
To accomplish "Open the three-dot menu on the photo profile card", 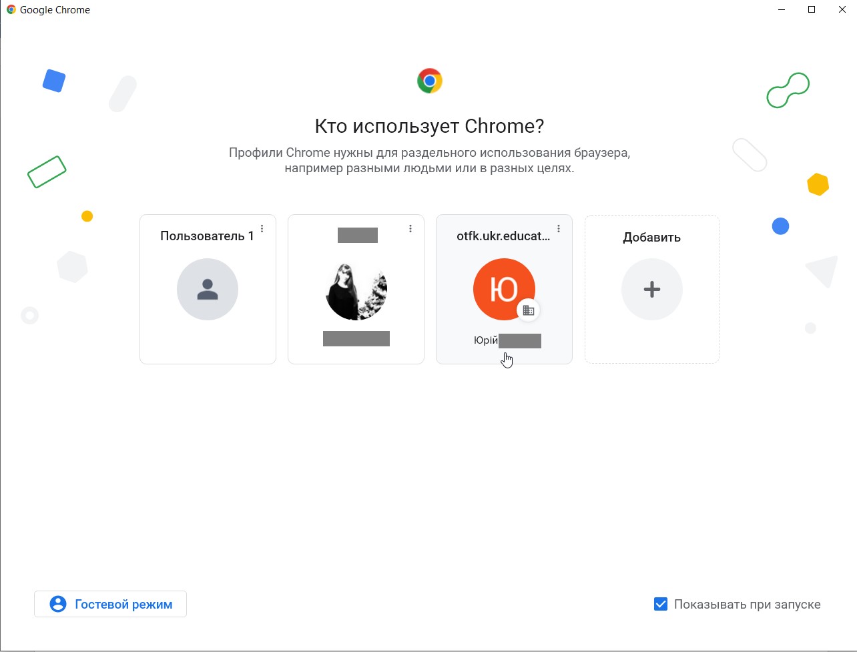I will pyautogui.click(x=410, y=229).
